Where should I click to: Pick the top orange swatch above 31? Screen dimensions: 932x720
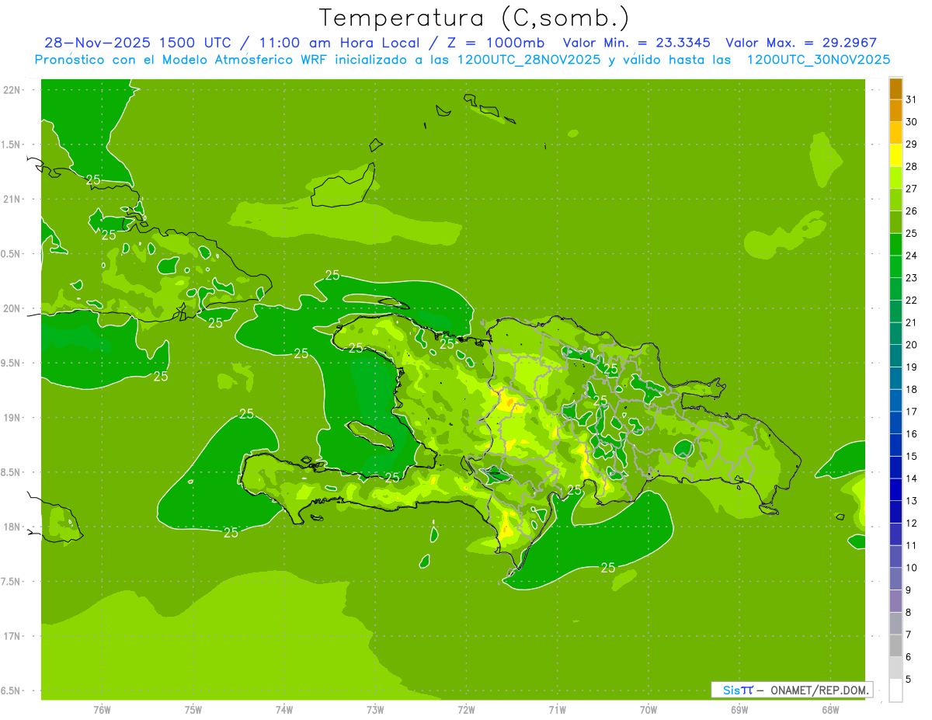pos(895,89)
